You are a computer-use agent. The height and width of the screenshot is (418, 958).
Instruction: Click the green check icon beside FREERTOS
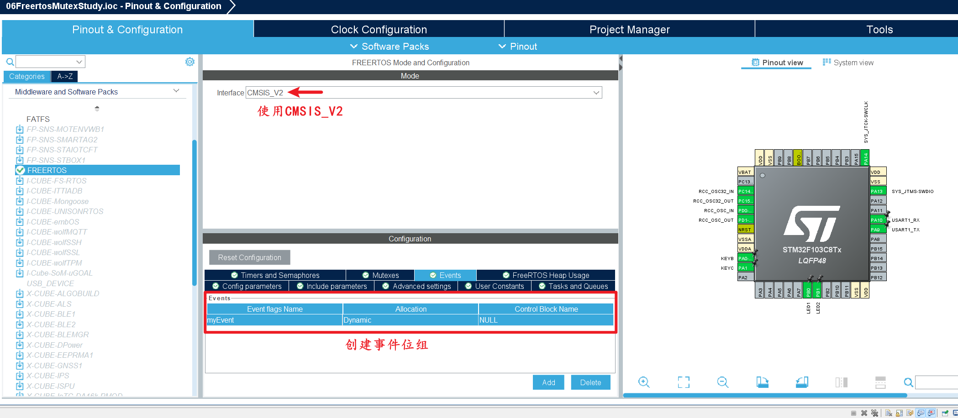pos(20,170)
